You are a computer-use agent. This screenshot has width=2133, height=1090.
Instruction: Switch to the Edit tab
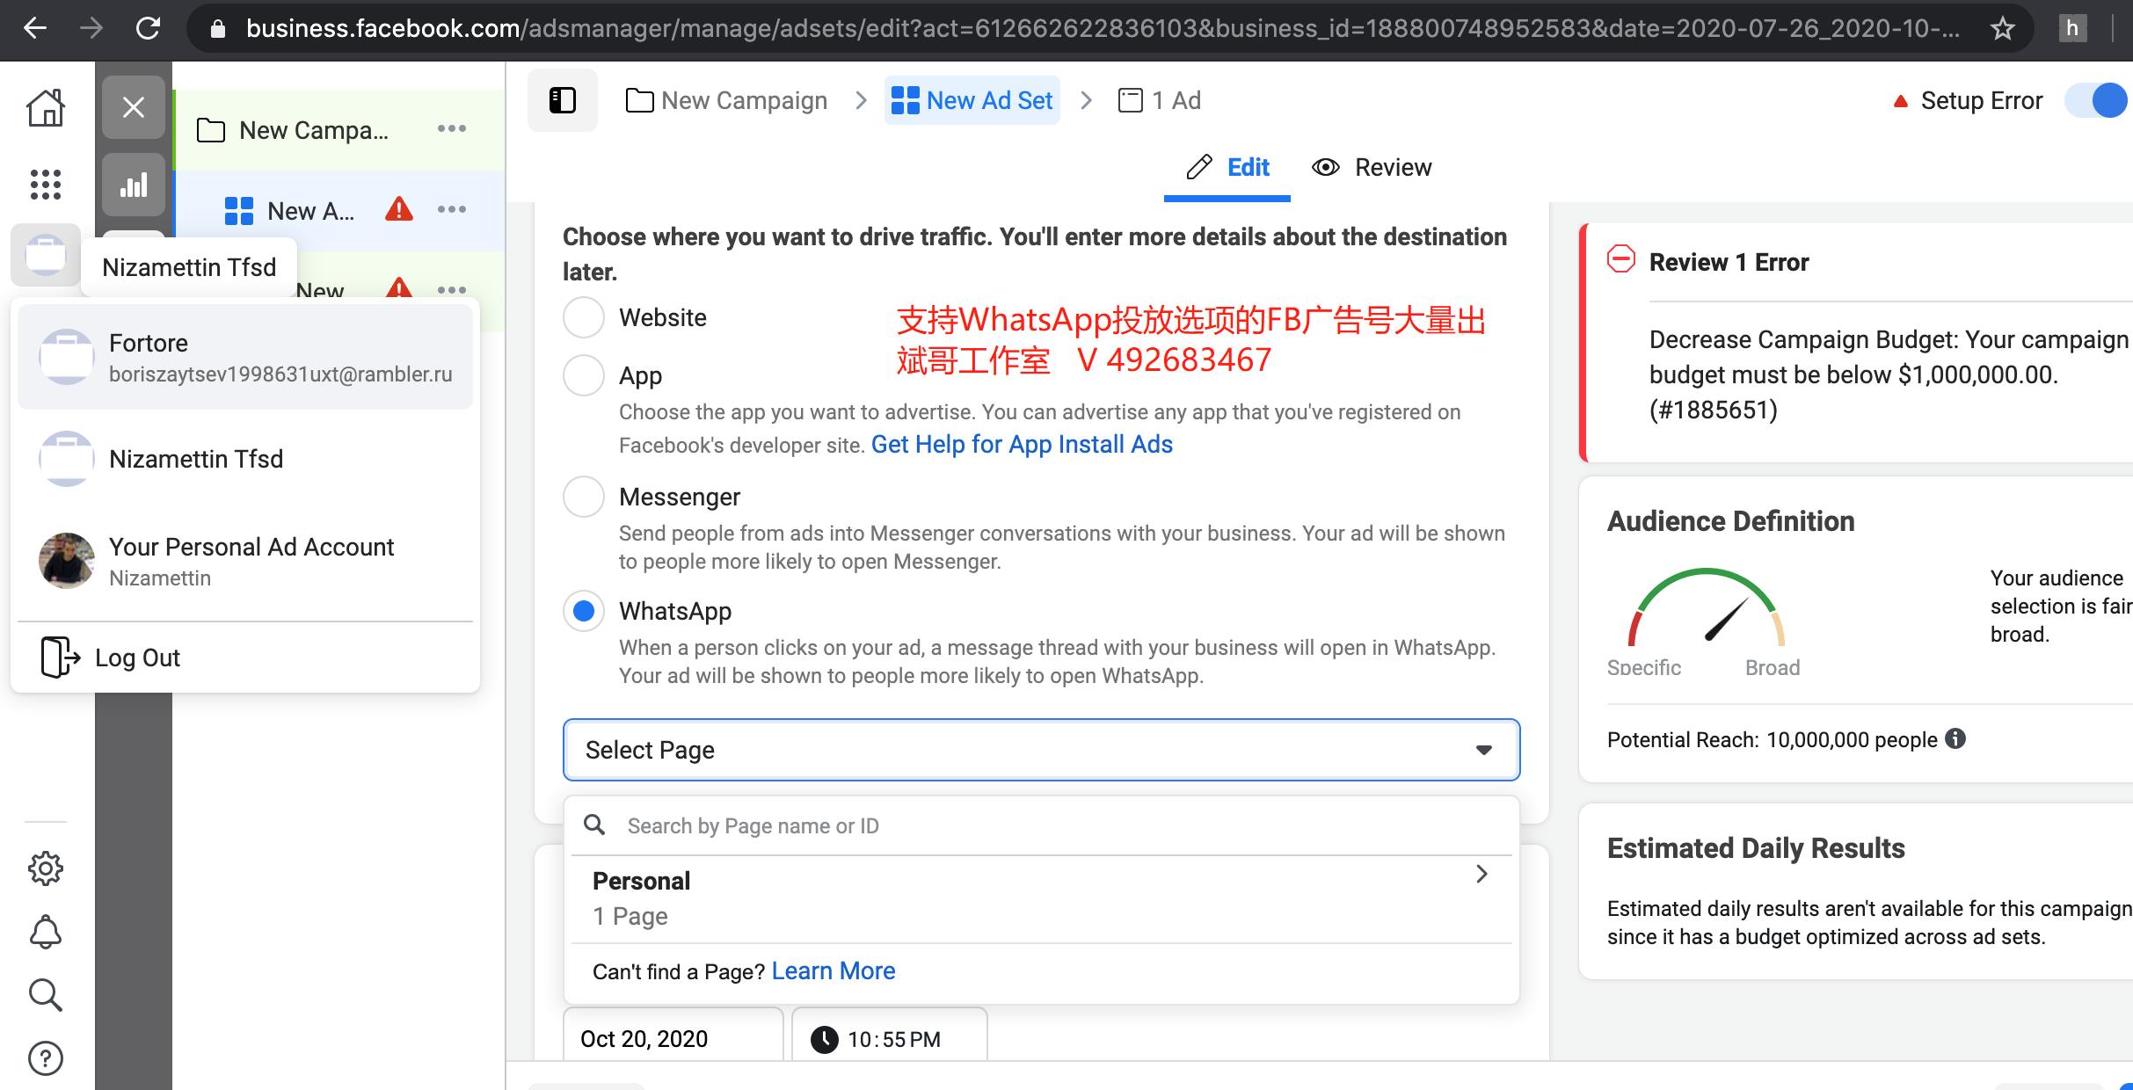coord(1227,167)
